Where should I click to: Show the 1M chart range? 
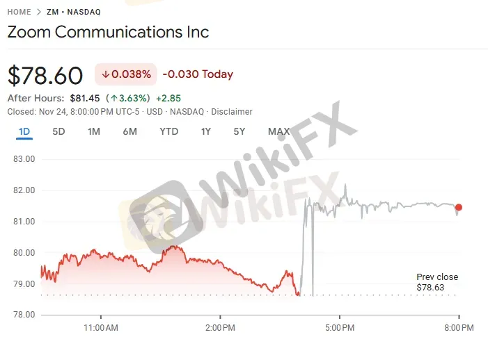click(94, 131)
